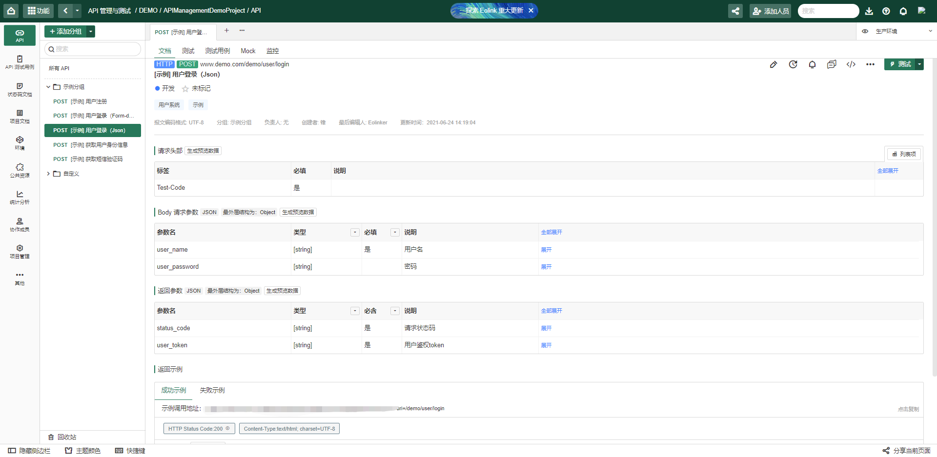Viewport: 937px width, 457px height.
Task: Open the 生产环境 environment dropdown
Action: [x=903, y=31]
